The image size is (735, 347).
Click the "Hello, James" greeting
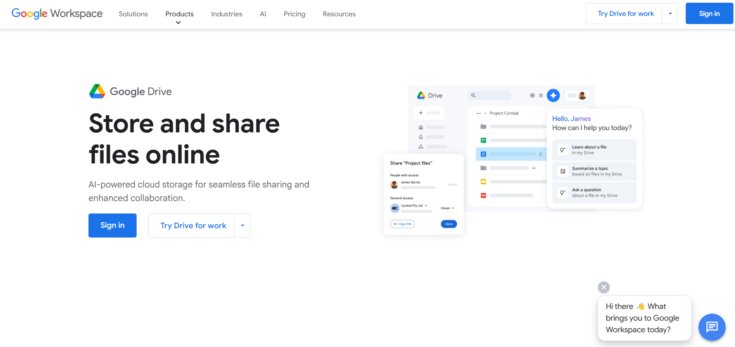[572, 119]
